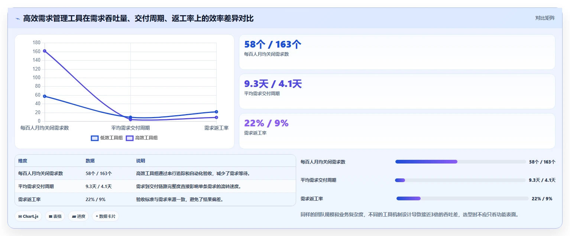This screenshot has width=570, height=236.
Task: Select the 平均需求交付周期 table row cell
Action: click(36, 187)
